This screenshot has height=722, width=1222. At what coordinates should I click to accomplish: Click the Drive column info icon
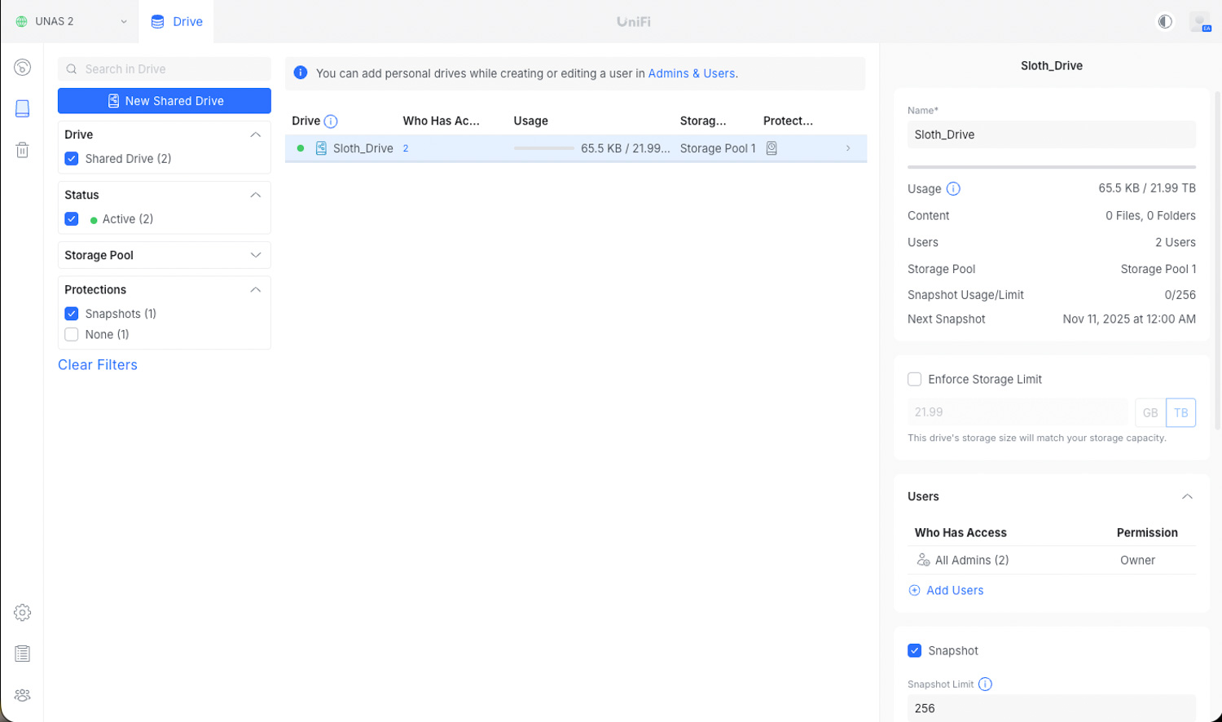[331, 121]
